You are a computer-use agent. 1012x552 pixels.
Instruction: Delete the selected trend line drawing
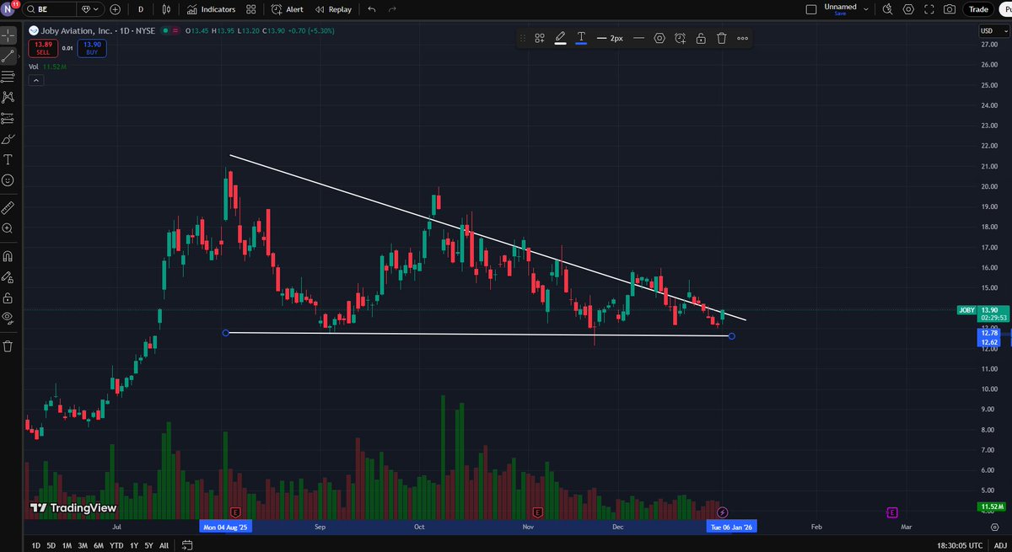pos(722,38)
